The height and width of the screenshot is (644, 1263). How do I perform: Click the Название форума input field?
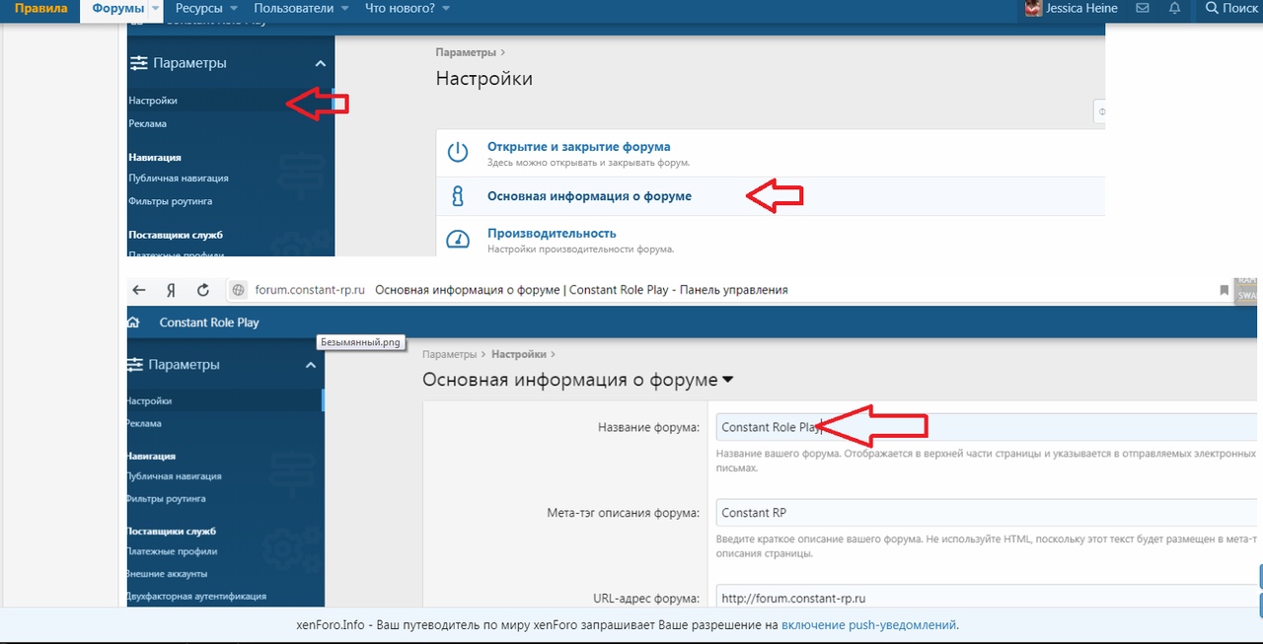coord(988,427)
